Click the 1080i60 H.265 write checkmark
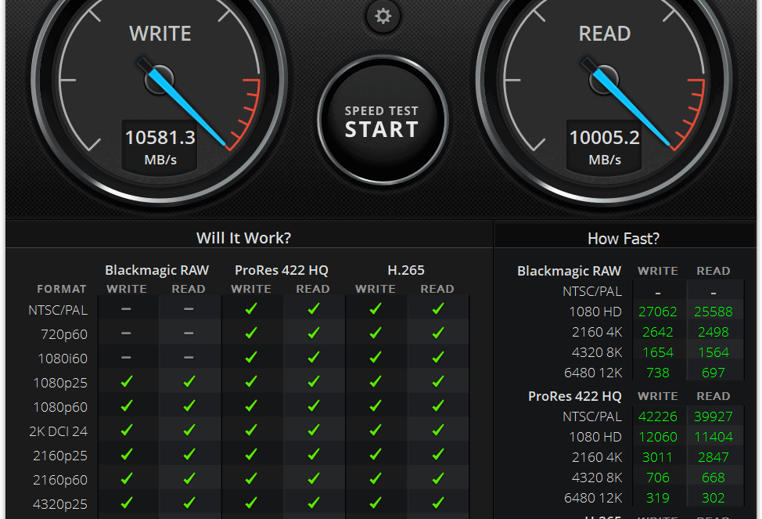762x519 pixels. (376, 358)
